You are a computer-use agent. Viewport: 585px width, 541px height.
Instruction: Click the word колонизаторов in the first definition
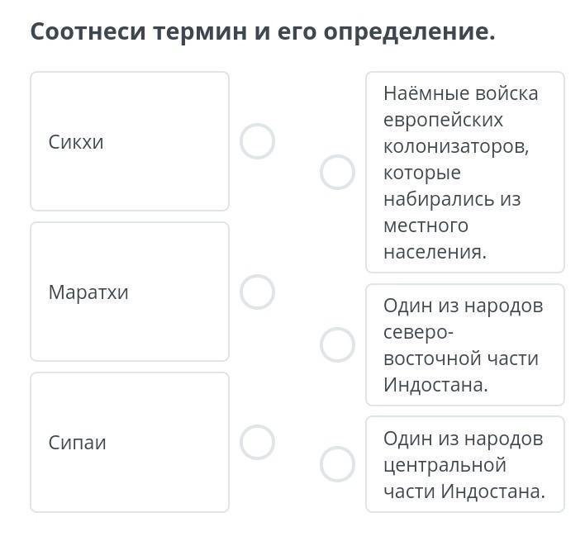pyautogui.click(x=455, y=146)
